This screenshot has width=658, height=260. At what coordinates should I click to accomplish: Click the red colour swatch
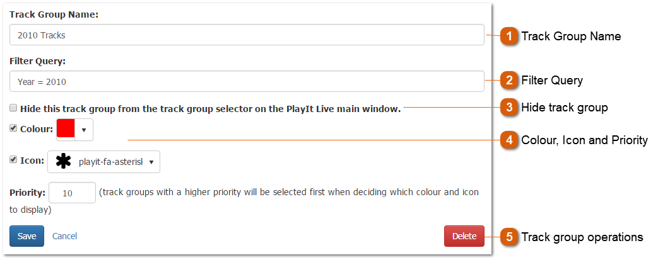[66, 129]
